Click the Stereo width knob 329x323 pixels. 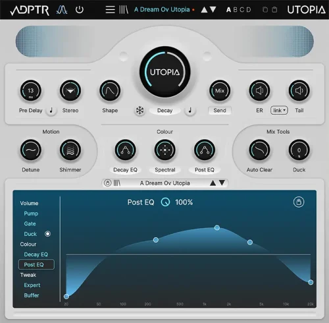[x=70, y=90]
